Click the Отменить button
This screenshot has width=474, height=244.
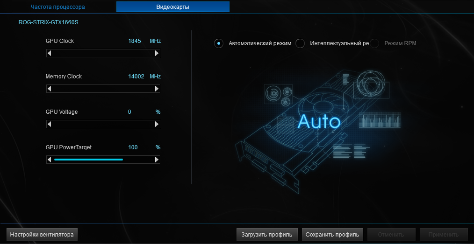[x=391, y=234]
